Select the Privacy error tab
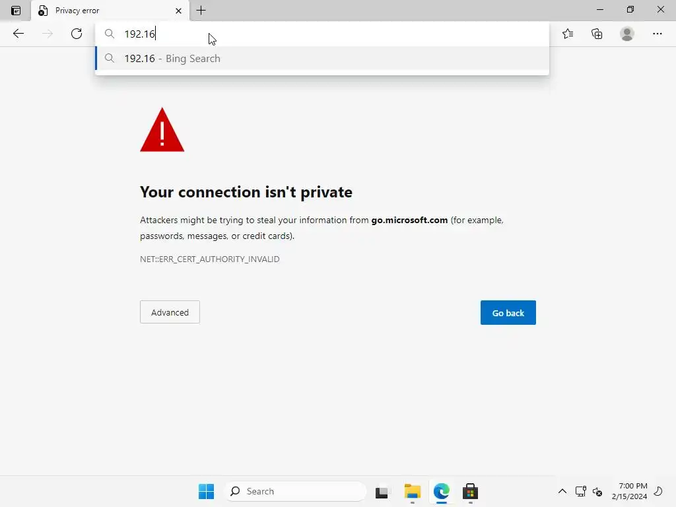This screenshot has width=676, height=507. (99, 11)
